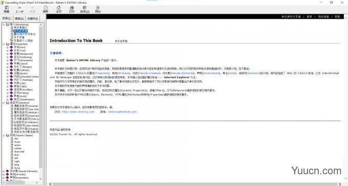
Task: Follow the Pseudo-Classes link in the paragraph
Action: tap(149, 73)
